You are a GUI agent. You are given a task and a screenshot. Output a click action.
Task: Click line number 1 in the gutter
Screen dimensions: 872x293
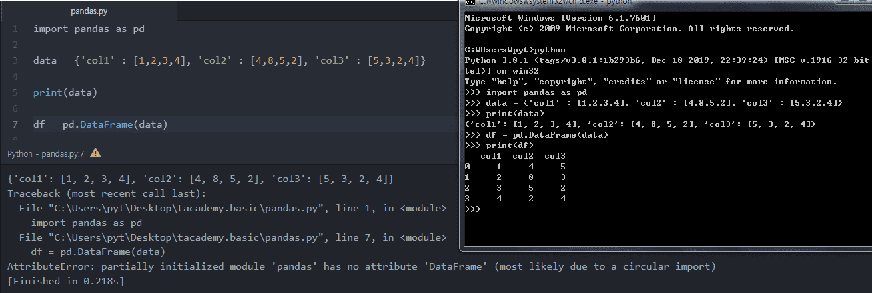(x=15, y=29)
